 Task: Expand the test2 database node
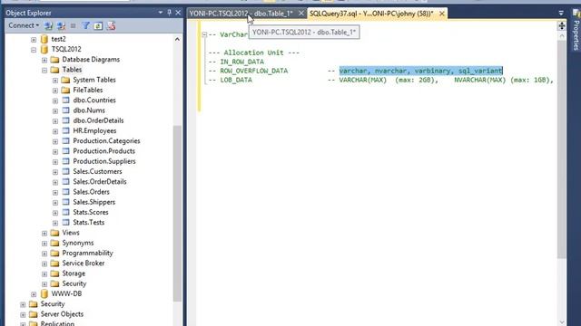click(34, 39)
